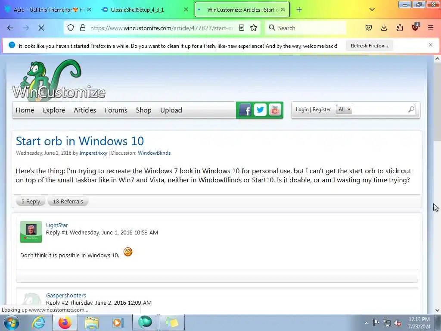Screen dimensions: 441x331
Task: Open the WindowBlinds discussion link
Action: 154,153
